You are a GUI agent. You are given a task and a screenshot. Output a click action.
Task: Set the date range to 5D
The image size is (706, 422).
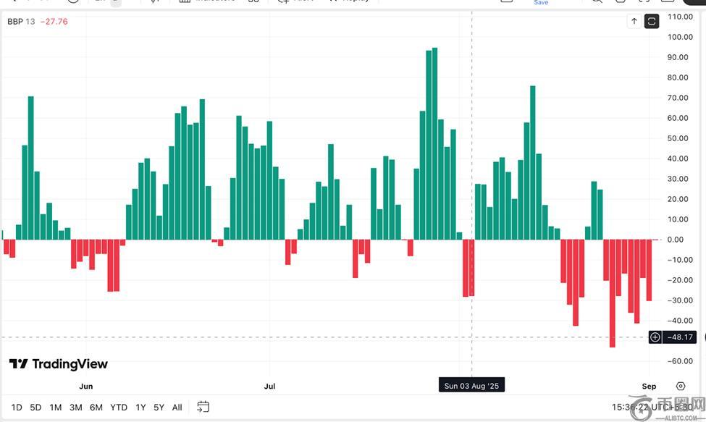35,408
